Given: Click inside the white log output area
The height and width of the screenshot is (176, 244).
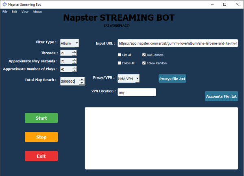Looking at the screenshot, I should (161, 138).
